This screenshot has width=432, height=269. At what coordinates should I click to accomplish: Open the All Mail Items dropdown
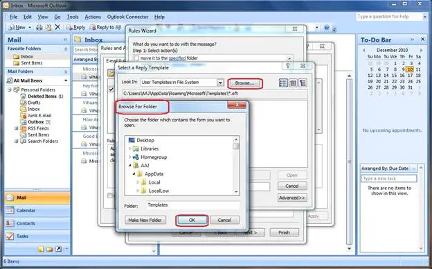click(x=66, y=80)
